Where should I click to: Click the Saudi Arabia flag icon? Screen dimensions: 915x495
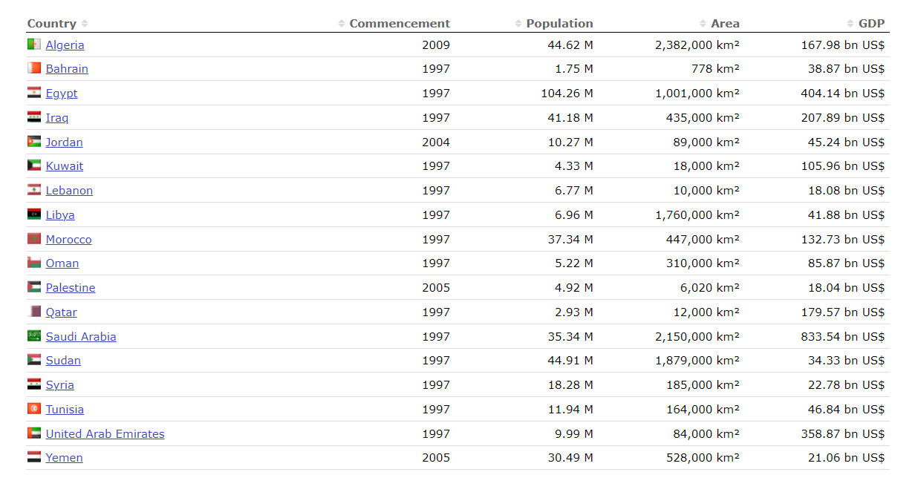(34, 336)
